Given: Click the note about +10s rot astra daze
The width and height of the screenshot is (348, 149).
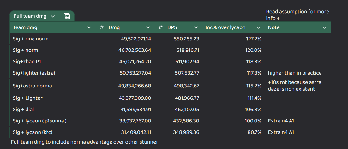Looking at the screenshot, I should 295,86.
